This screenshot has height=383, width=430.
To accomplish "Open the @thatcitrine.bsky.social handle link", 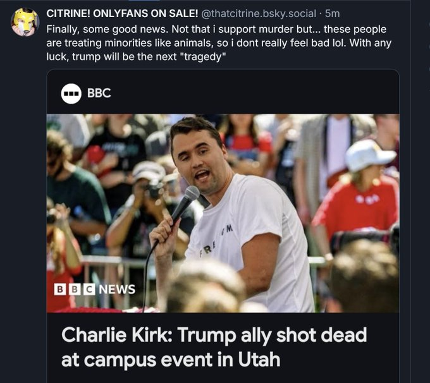I will (259, 13).
